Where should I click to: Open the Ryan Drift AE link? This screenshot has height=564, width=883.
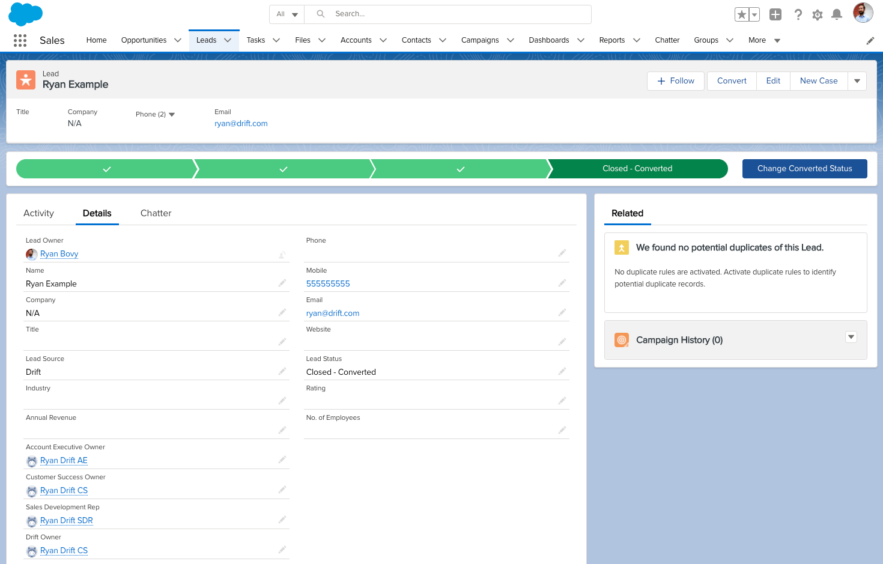point(64,461)
